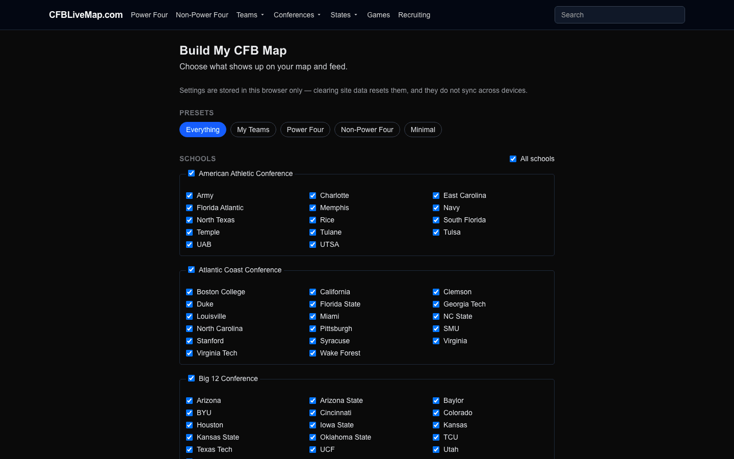Apply the Power Four preset
The image size is (734, 459).
click(305, 130)
